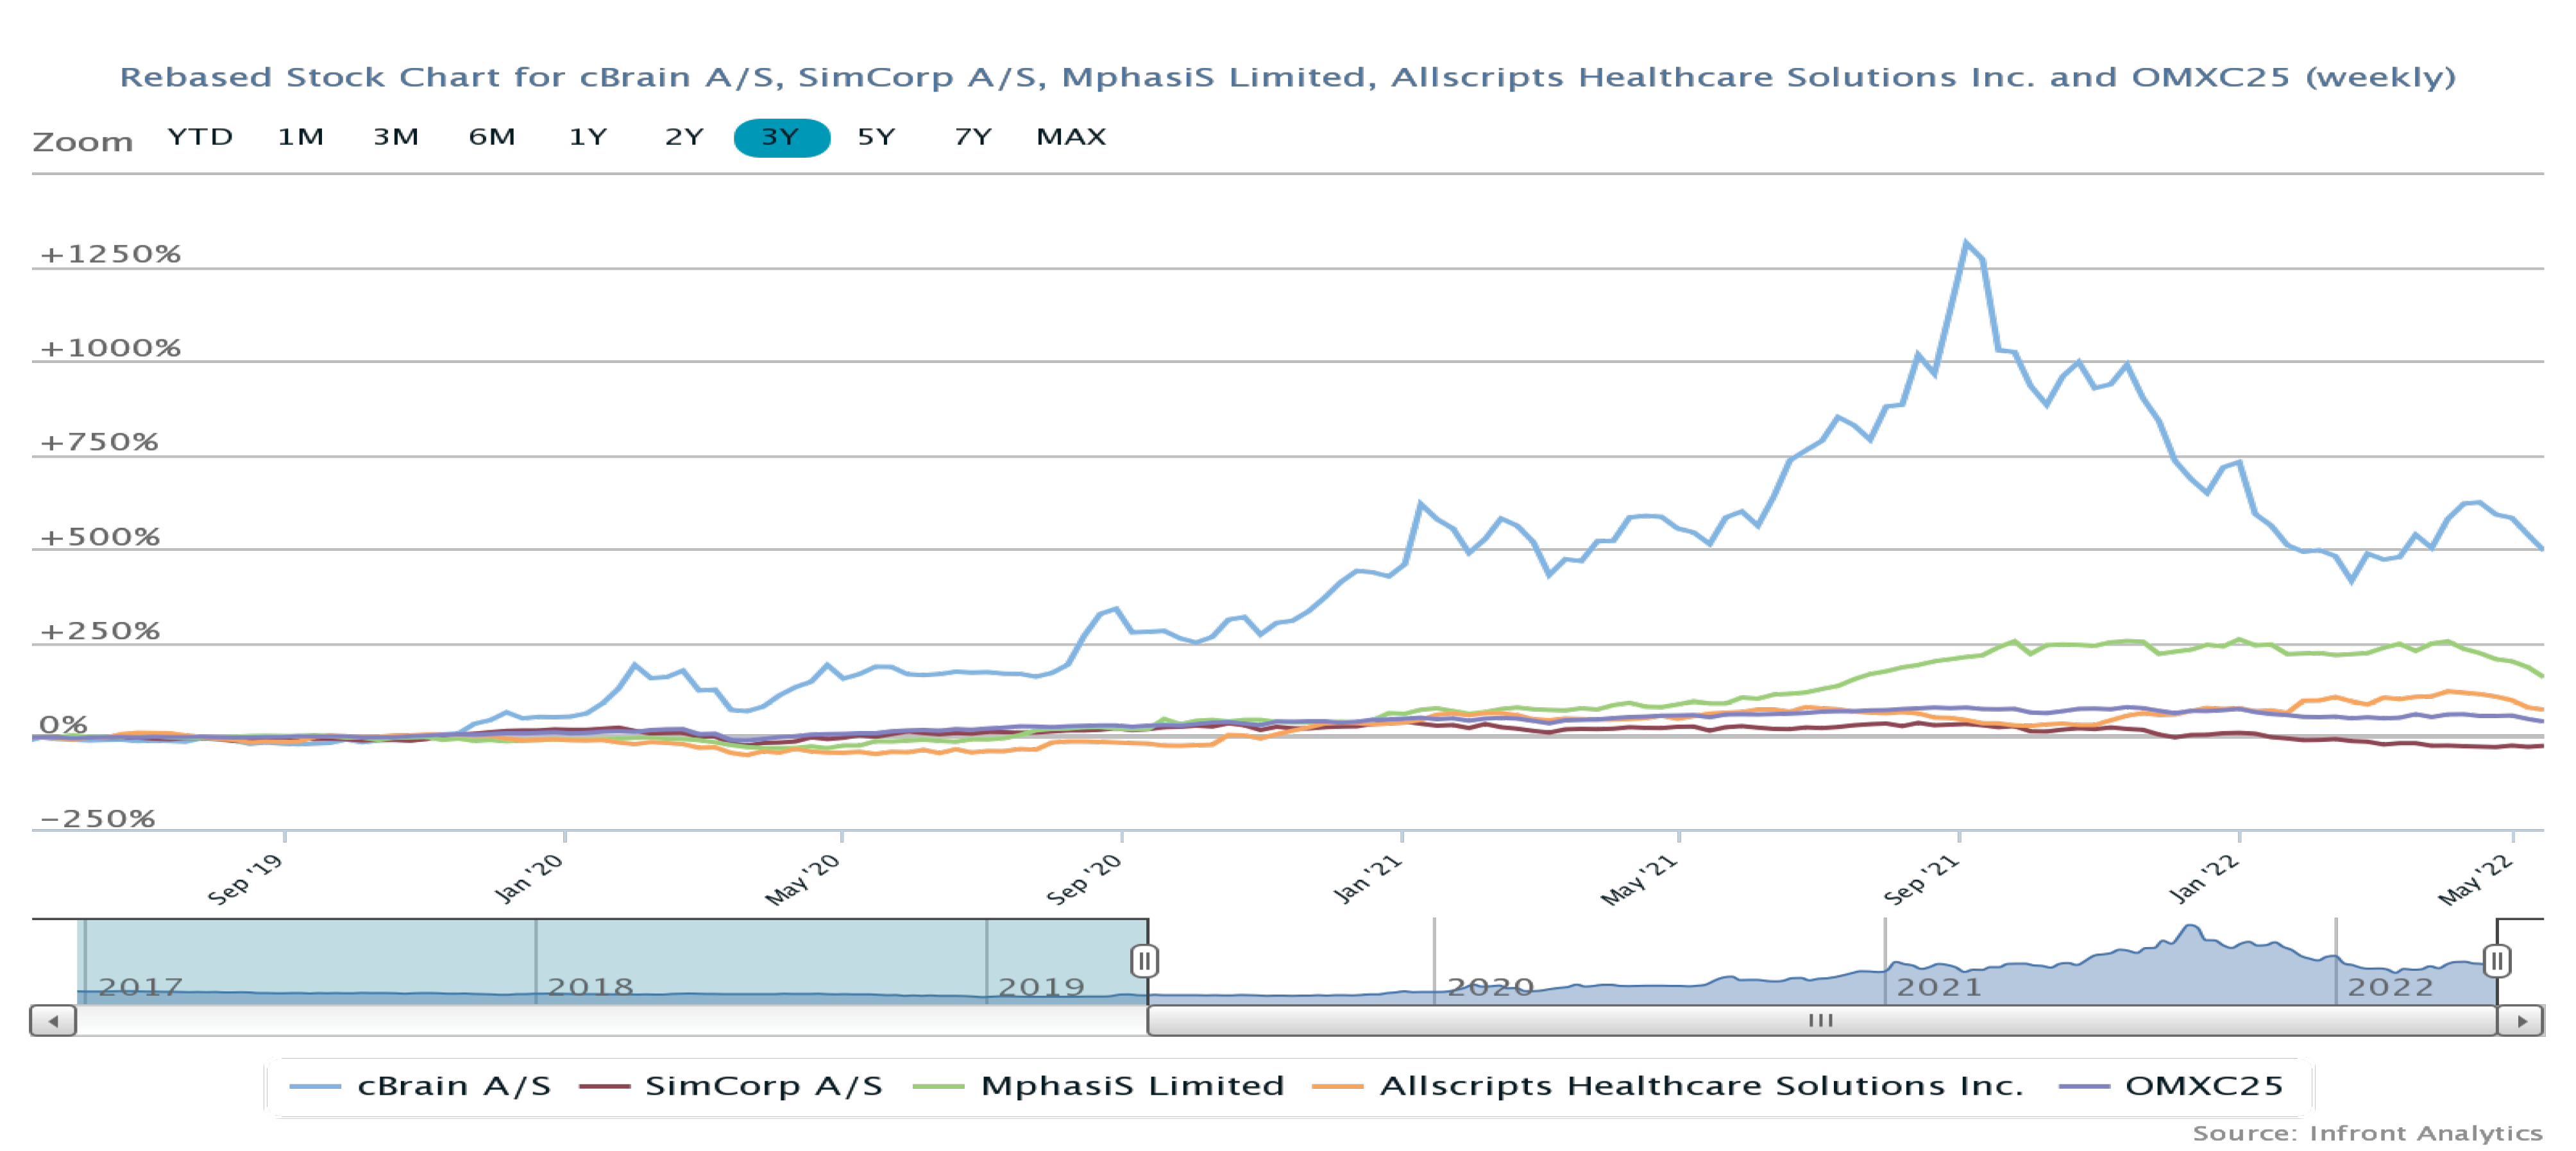Show the MAX time range
2576x1151 pixels.
pos(1071,137)
